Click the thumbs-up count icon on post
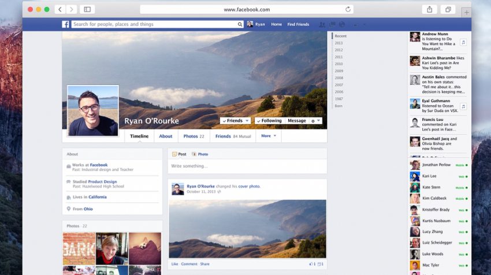Screen dimensions: 491x275 pyautogui.click(x=312, y=264)
